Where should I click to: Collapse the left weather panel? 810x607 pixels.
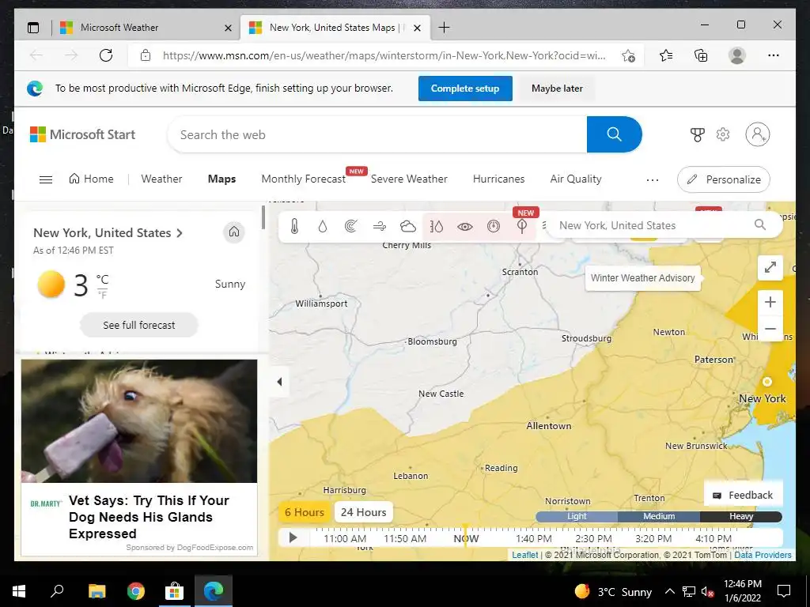click(x=279, y=382)
